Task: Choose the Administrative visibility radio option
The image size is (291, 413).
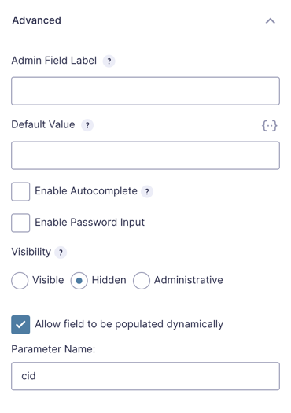Action: coord(142,281)
